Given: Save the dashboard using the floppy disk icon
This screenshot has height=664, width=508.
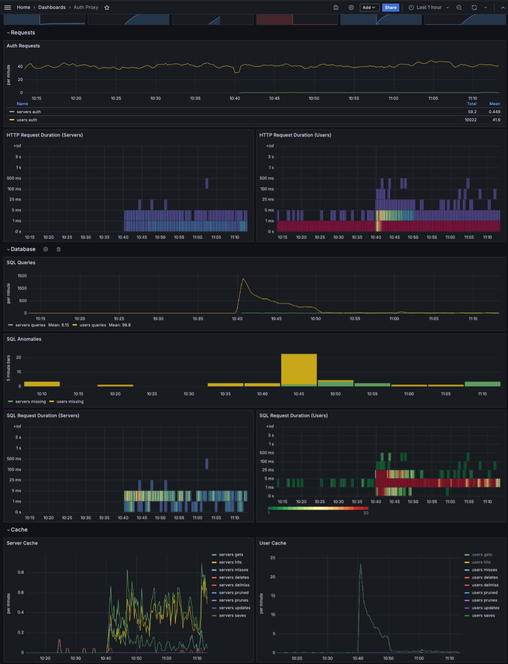Looking at the screenshot, I should (x=336, y=7).
